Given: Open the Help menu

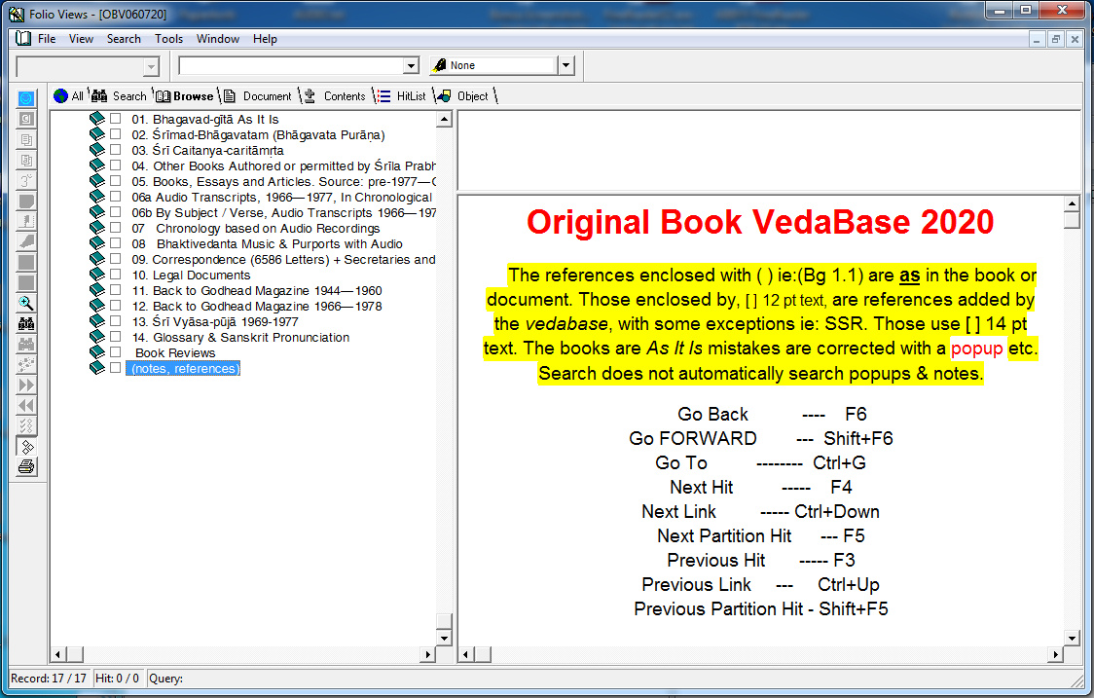Looking at the screenshot, I should 265,38.
